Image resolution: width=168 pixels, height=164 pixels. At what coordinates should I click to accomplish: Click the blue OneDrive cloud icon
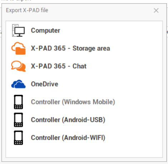pos(18,84)
